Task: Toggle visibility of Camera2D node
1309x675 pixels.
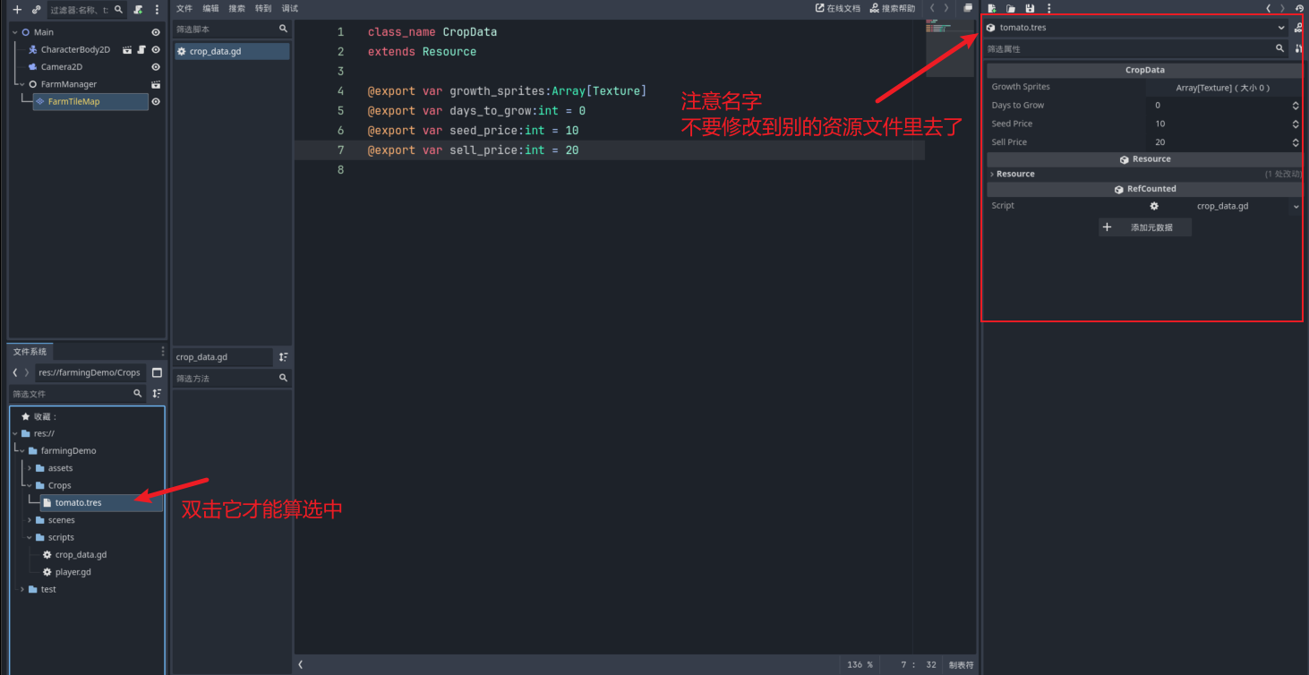Action: point(156,67)
